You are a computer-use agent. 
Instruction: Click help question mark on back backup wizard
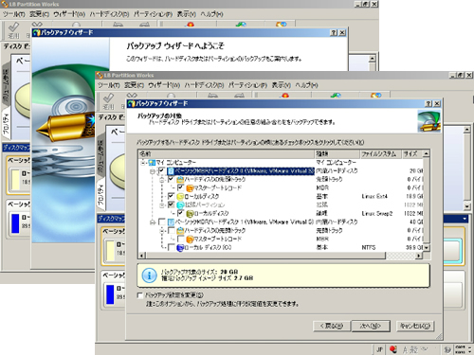334,33
